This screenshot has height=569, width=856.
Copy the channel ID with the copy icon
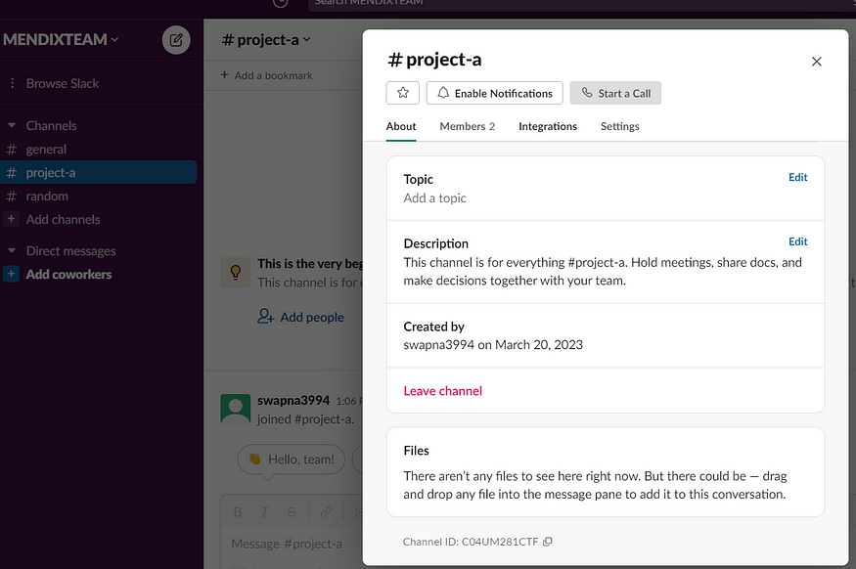click(x=548, y=542)
